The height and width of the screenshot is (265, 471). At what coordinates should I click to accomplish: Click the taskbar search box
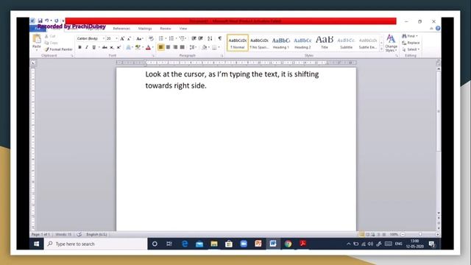96,244
